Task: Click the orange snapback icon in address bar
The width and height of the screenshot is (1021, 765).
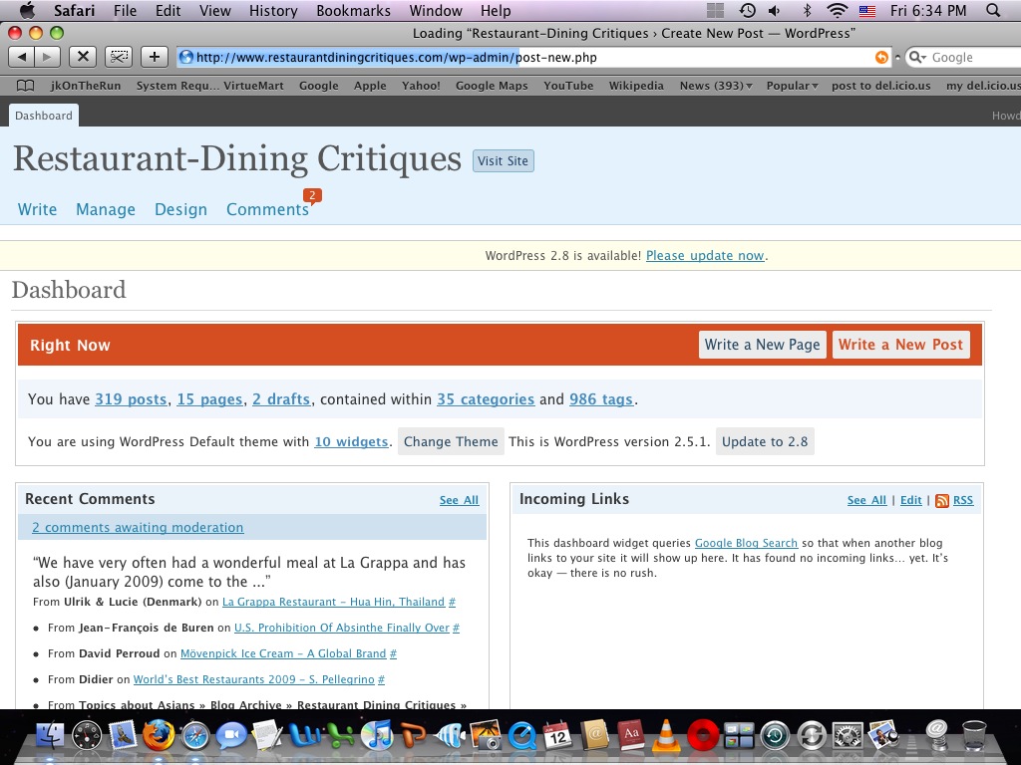Action: [x=880, y=58]
